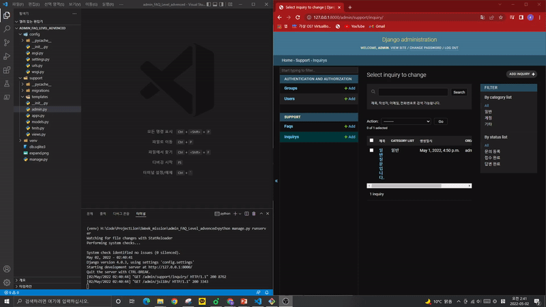Open File Explorer from taskbar
The image size is (546, 307).
(x=160, y=302)
